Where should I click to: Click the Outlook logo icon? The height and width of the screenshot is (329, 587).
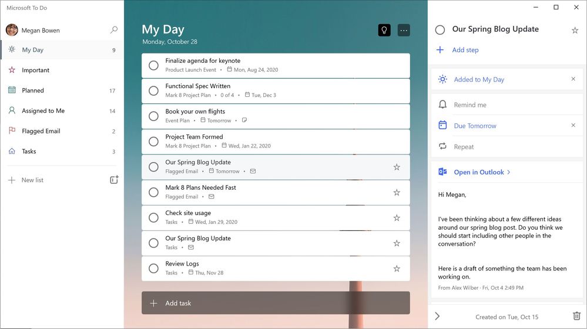tap(442, 172)
